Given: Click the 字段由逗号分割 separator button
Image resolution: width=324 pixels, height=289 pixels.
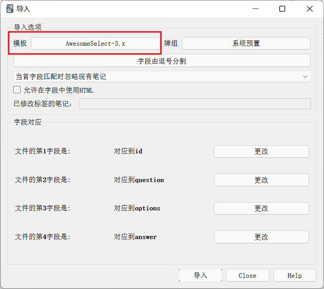Looking at the screenshot, I should click(162, 61).
